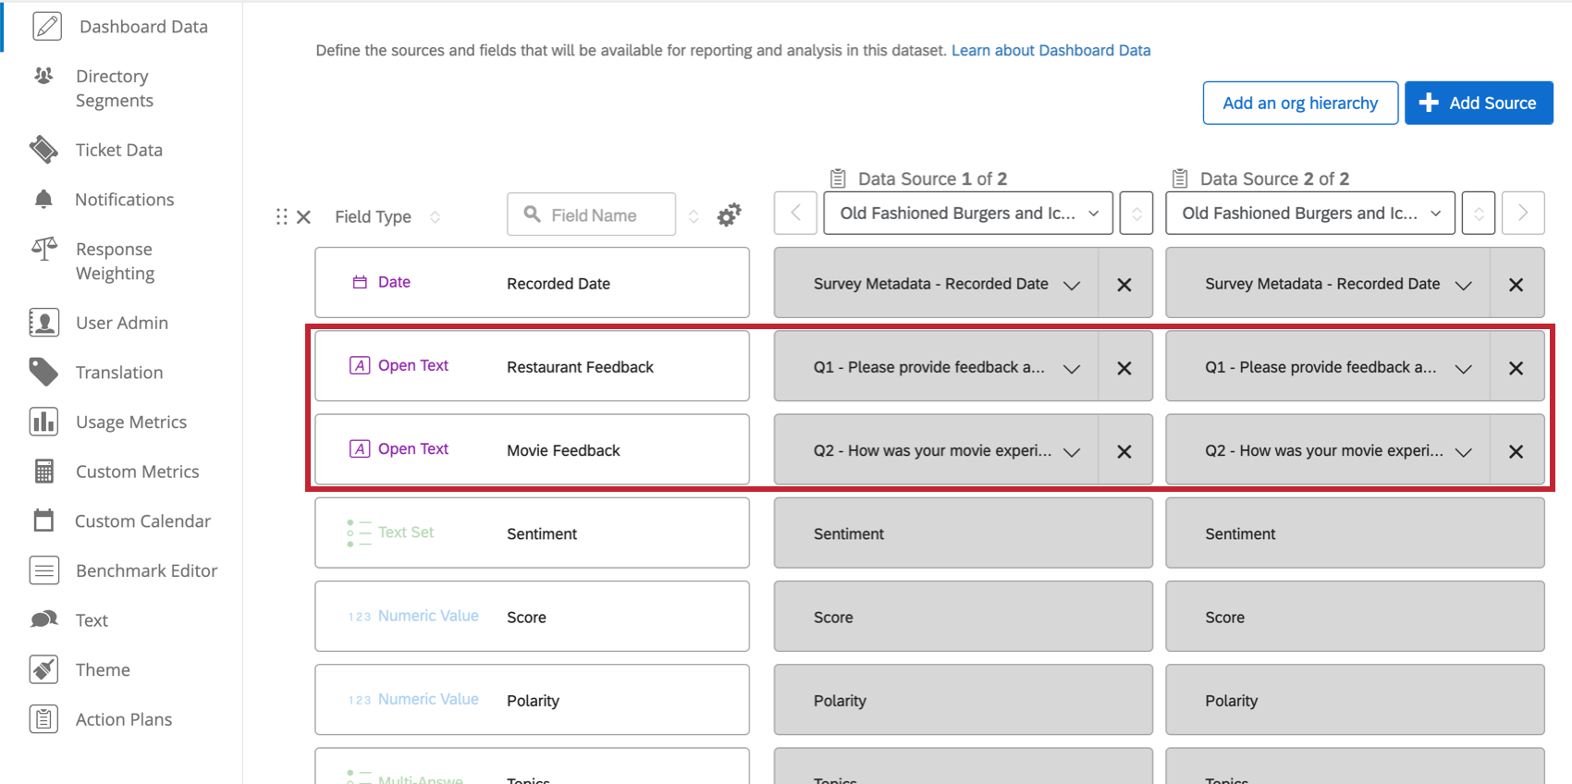Click the Custom Metrics calculator icon
The height and width of the screenshot is (784, 1572).
tap(43, 472)
